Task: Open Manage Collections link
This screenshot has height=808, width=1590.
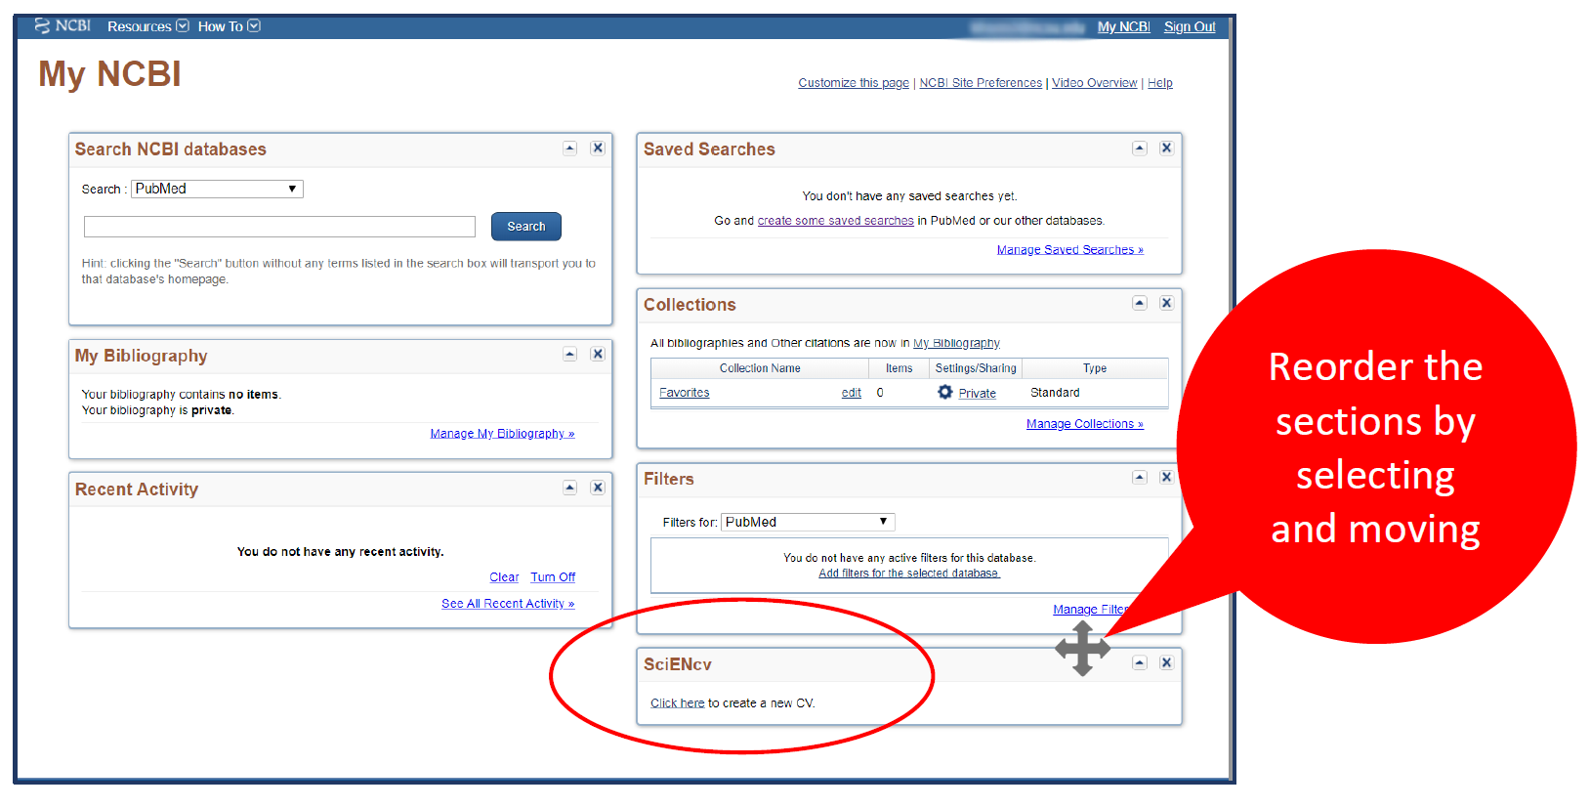Action: (1084, 424)
